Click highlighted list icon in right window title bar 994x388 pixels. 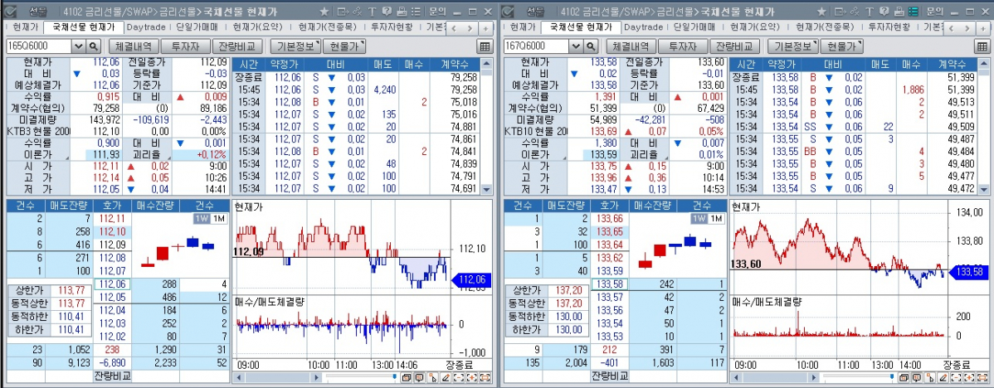tap(914, 12)
